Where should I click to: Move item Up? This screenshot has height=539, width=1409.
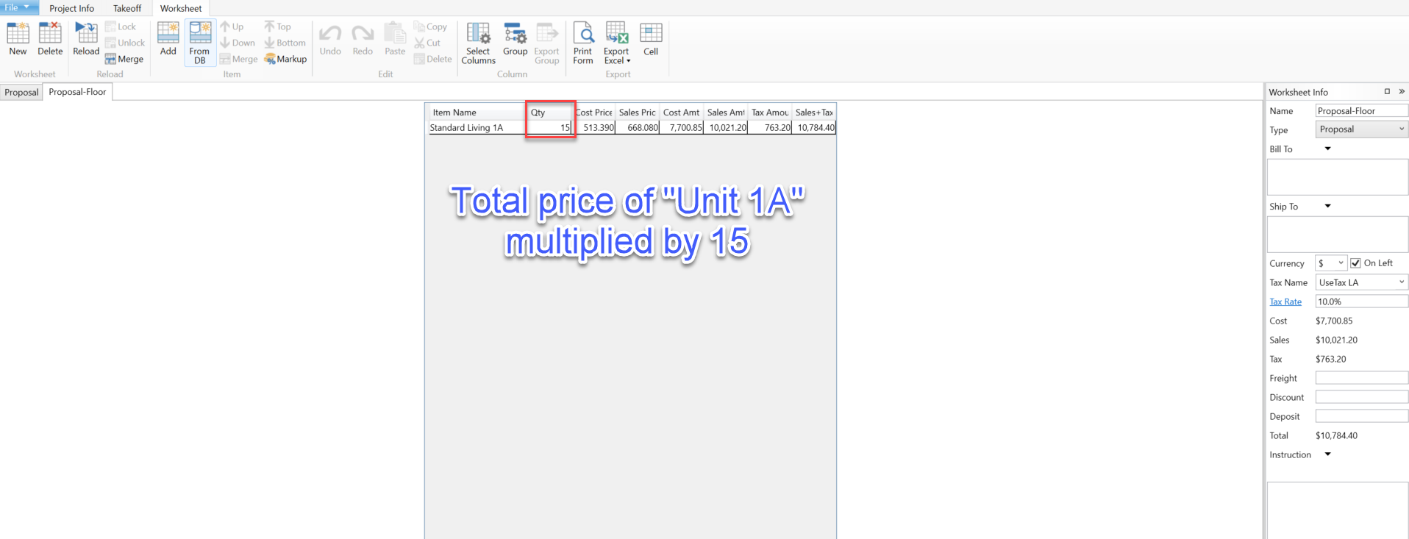(x=232, y=26)
